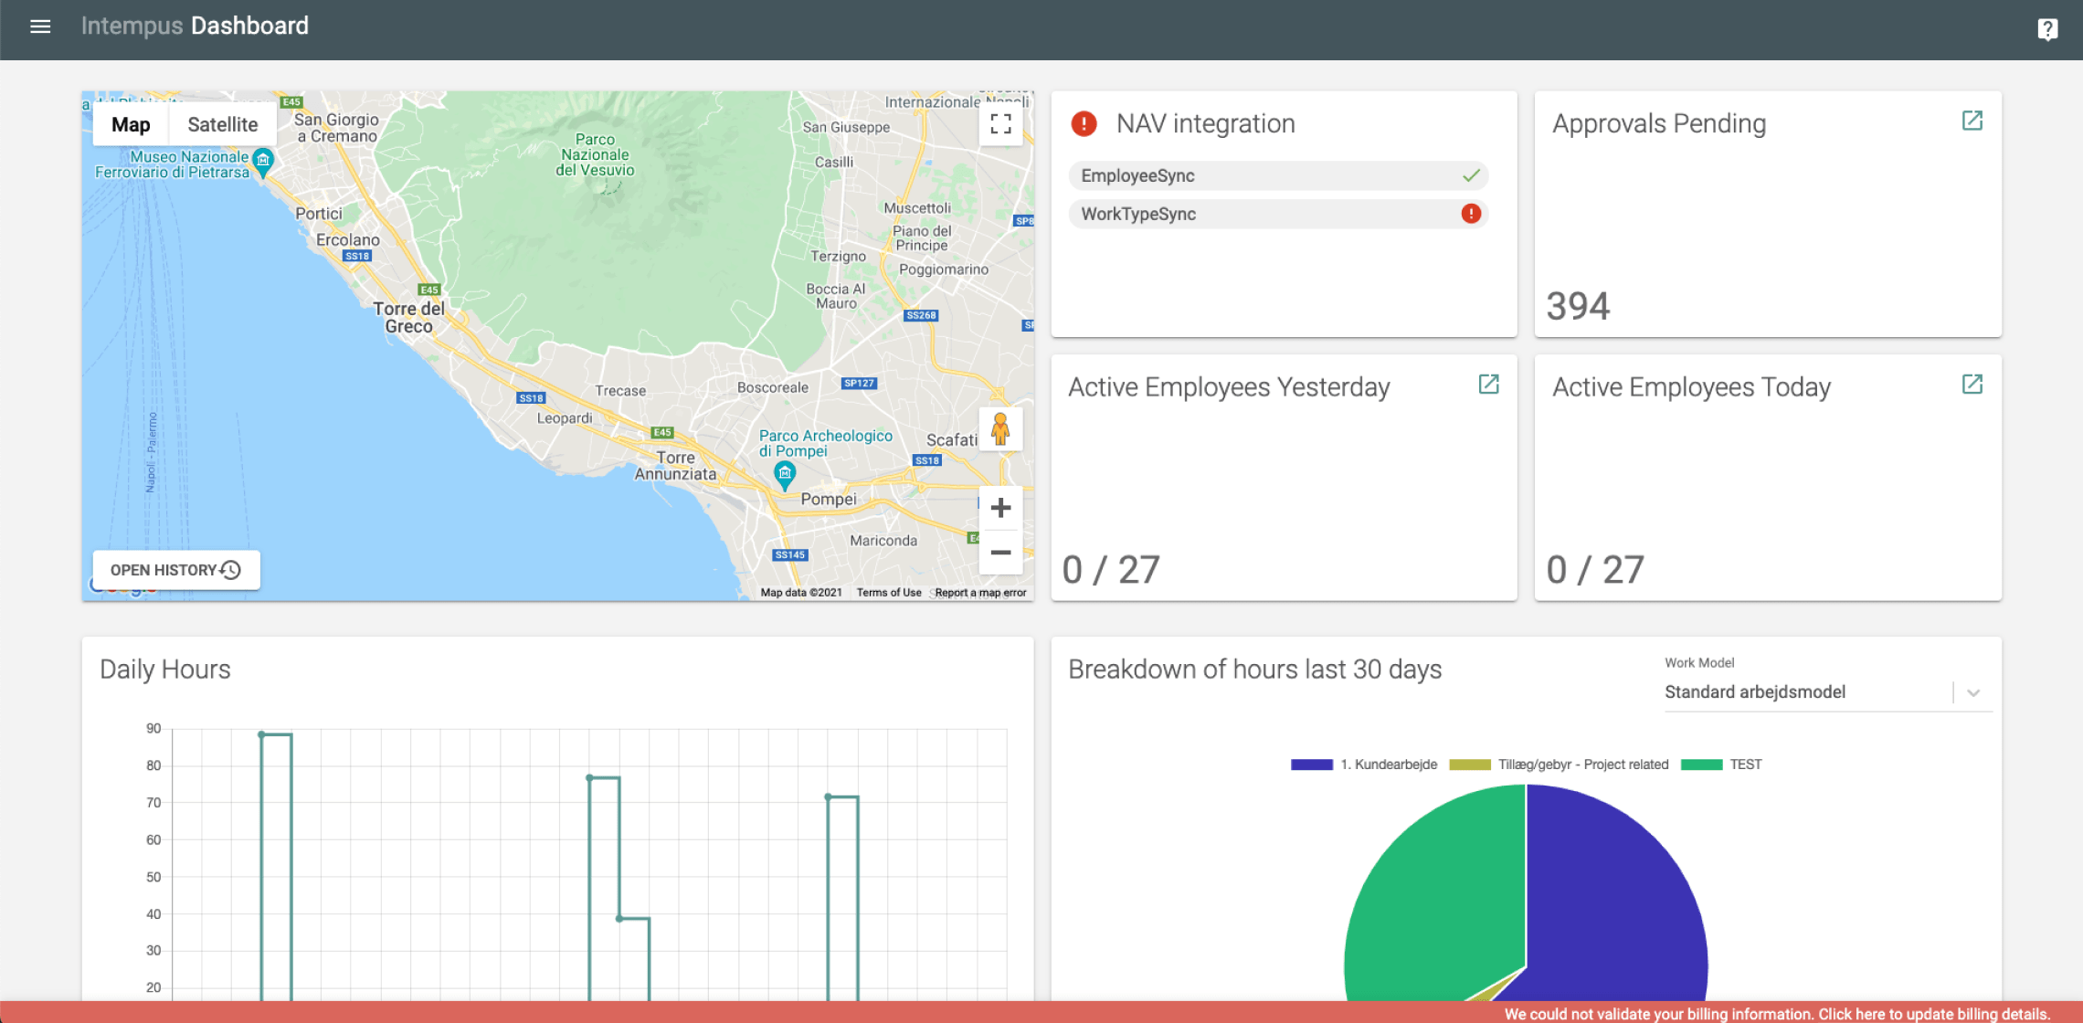Open Approvals Pending external link icon
Screen dimensions: 2083x1023
coord(1972,121)
